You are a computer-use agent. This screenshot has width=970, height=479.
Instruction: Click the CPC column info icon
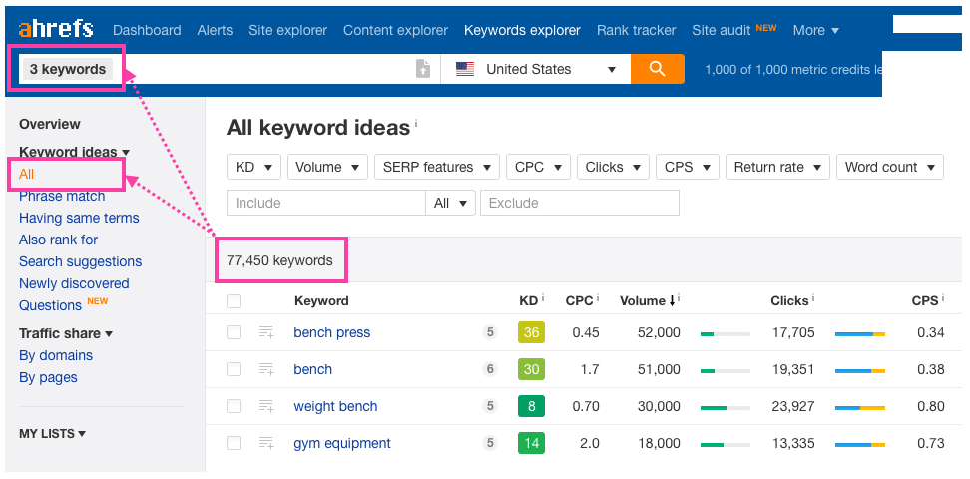(598, 297)
